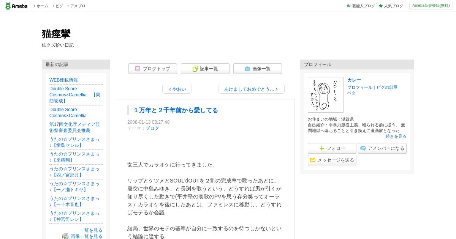Click the green 記事一覧 document icon
Viewport: 456px width, 239px height.
click(x=195, y=69)
